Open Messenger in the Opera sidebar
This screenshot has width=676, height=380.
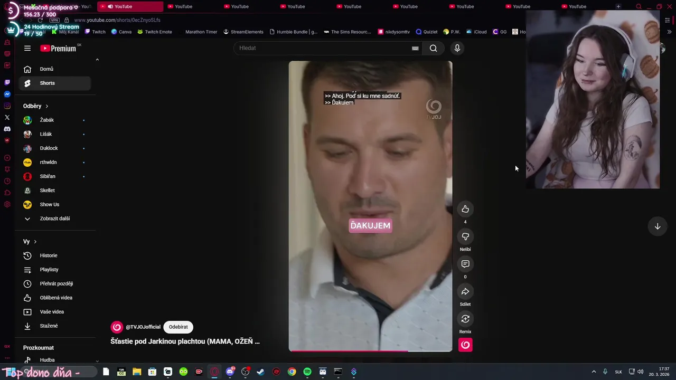[x=7, y=94]
